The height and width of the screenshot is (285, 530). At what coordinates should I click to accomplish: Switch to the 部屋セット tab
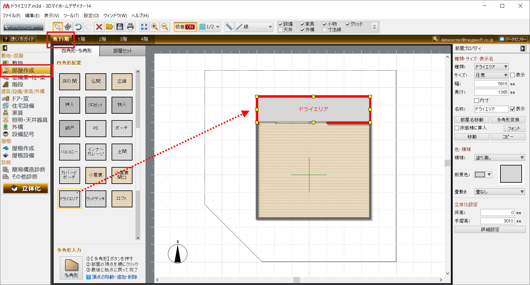click(122, 51)
